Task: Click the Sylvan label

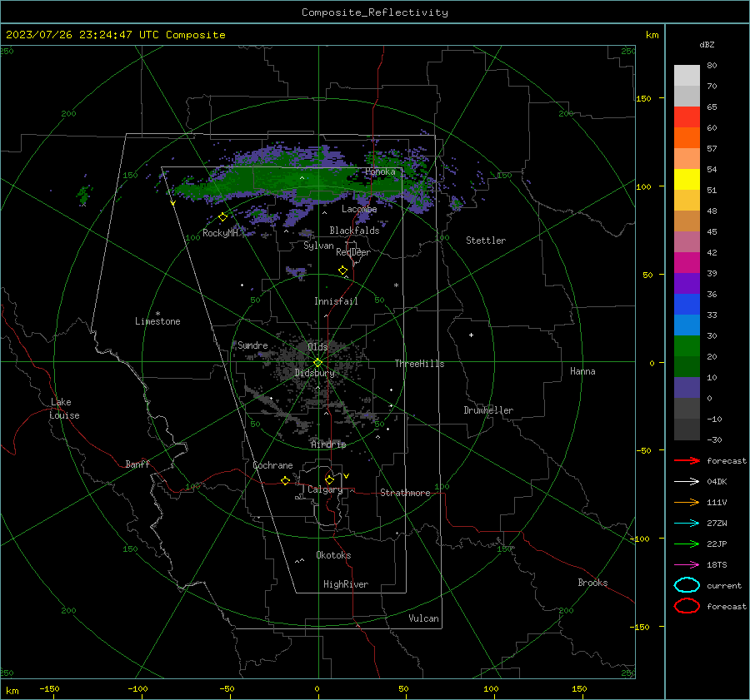Action: [x=318, y=246]
